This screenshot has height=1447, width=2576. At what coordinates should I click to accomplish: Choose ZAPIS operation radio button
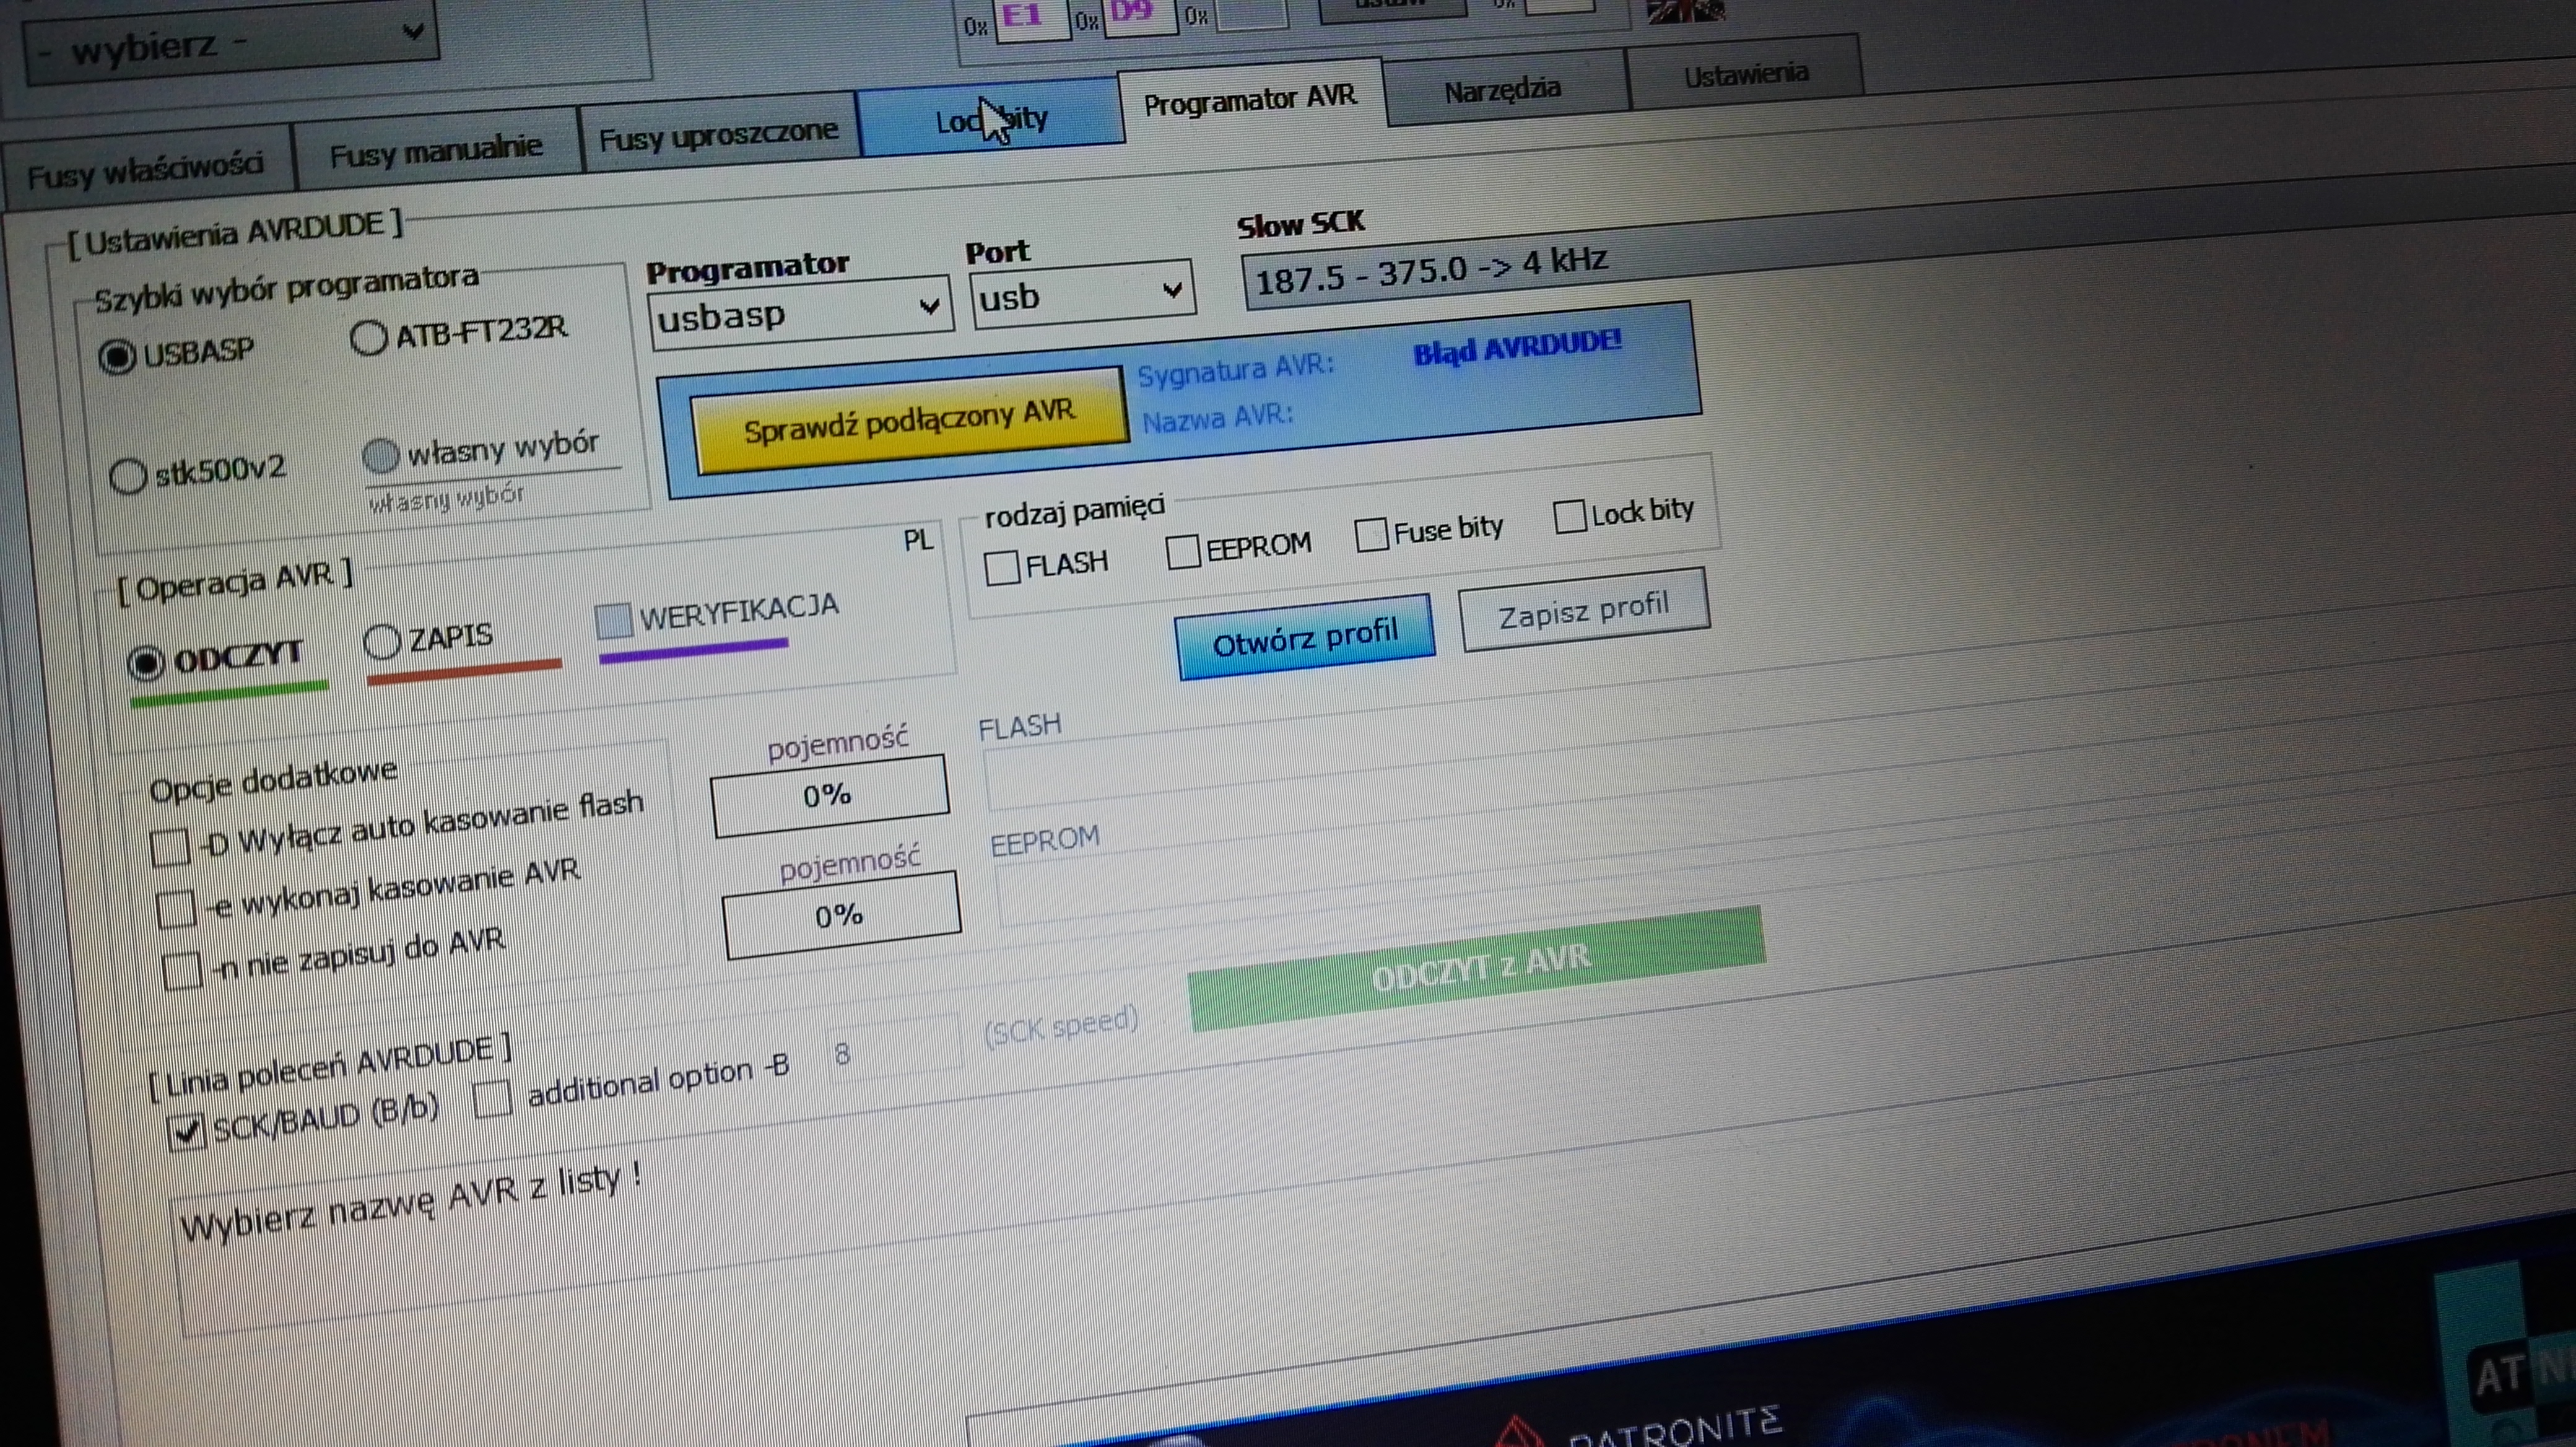382,642
